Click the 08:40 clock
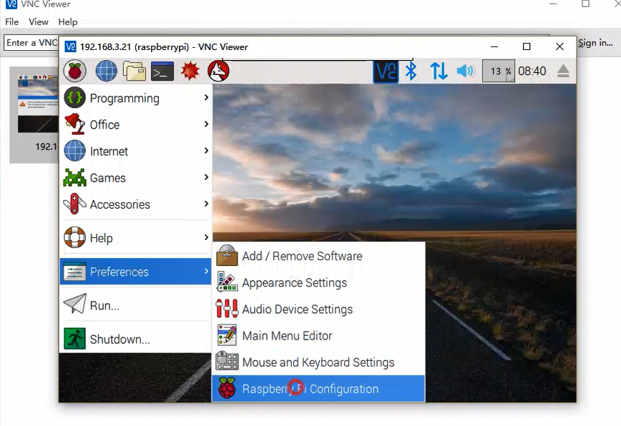 click(x=532, y=71)
